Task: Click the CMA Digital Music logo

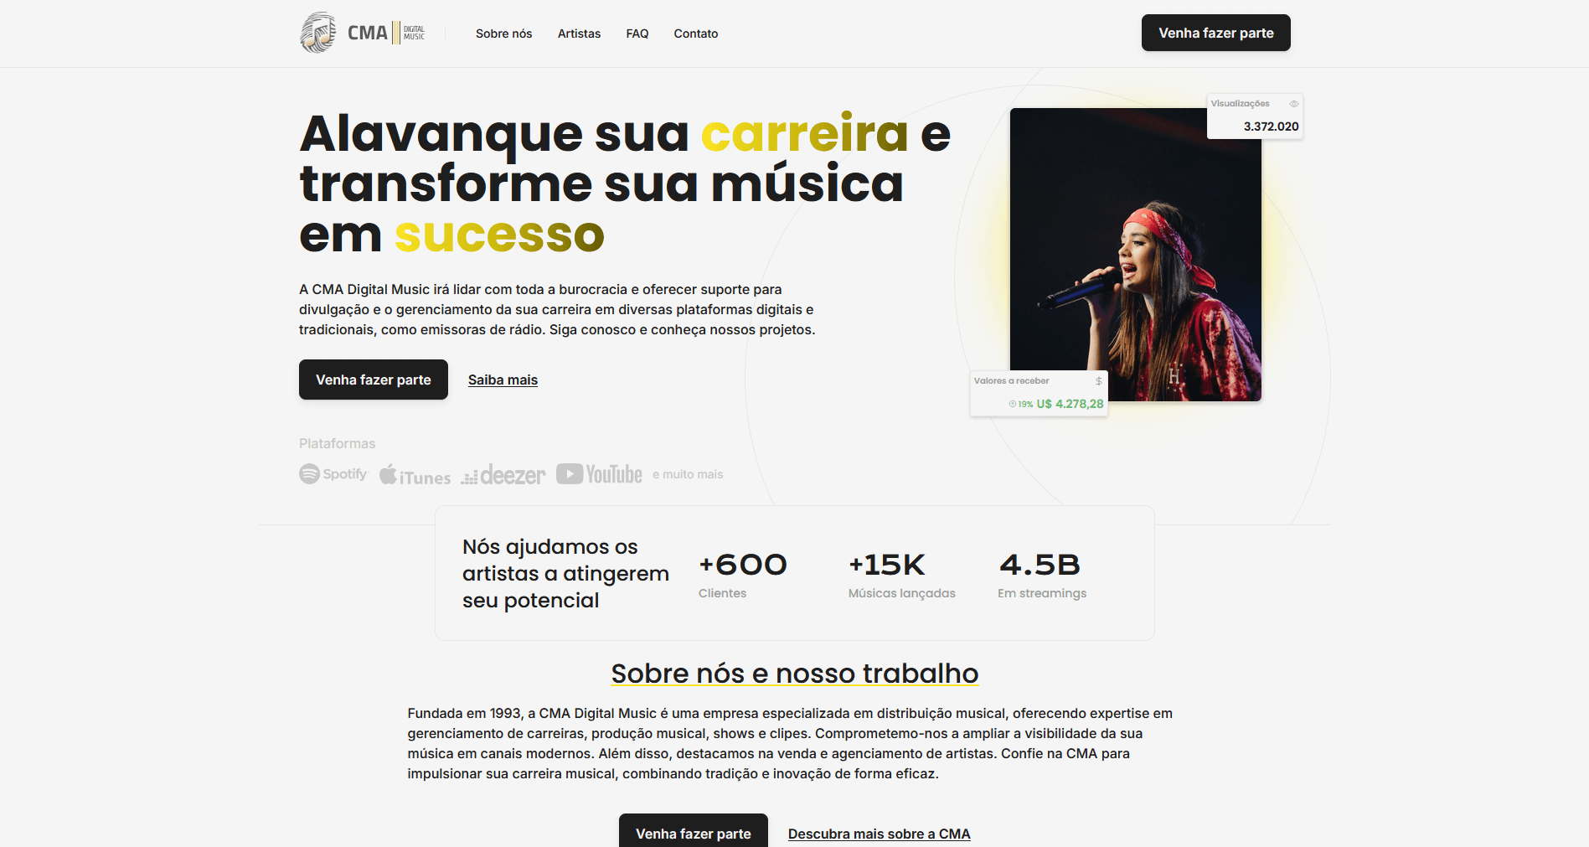Action: coord(363,33)
